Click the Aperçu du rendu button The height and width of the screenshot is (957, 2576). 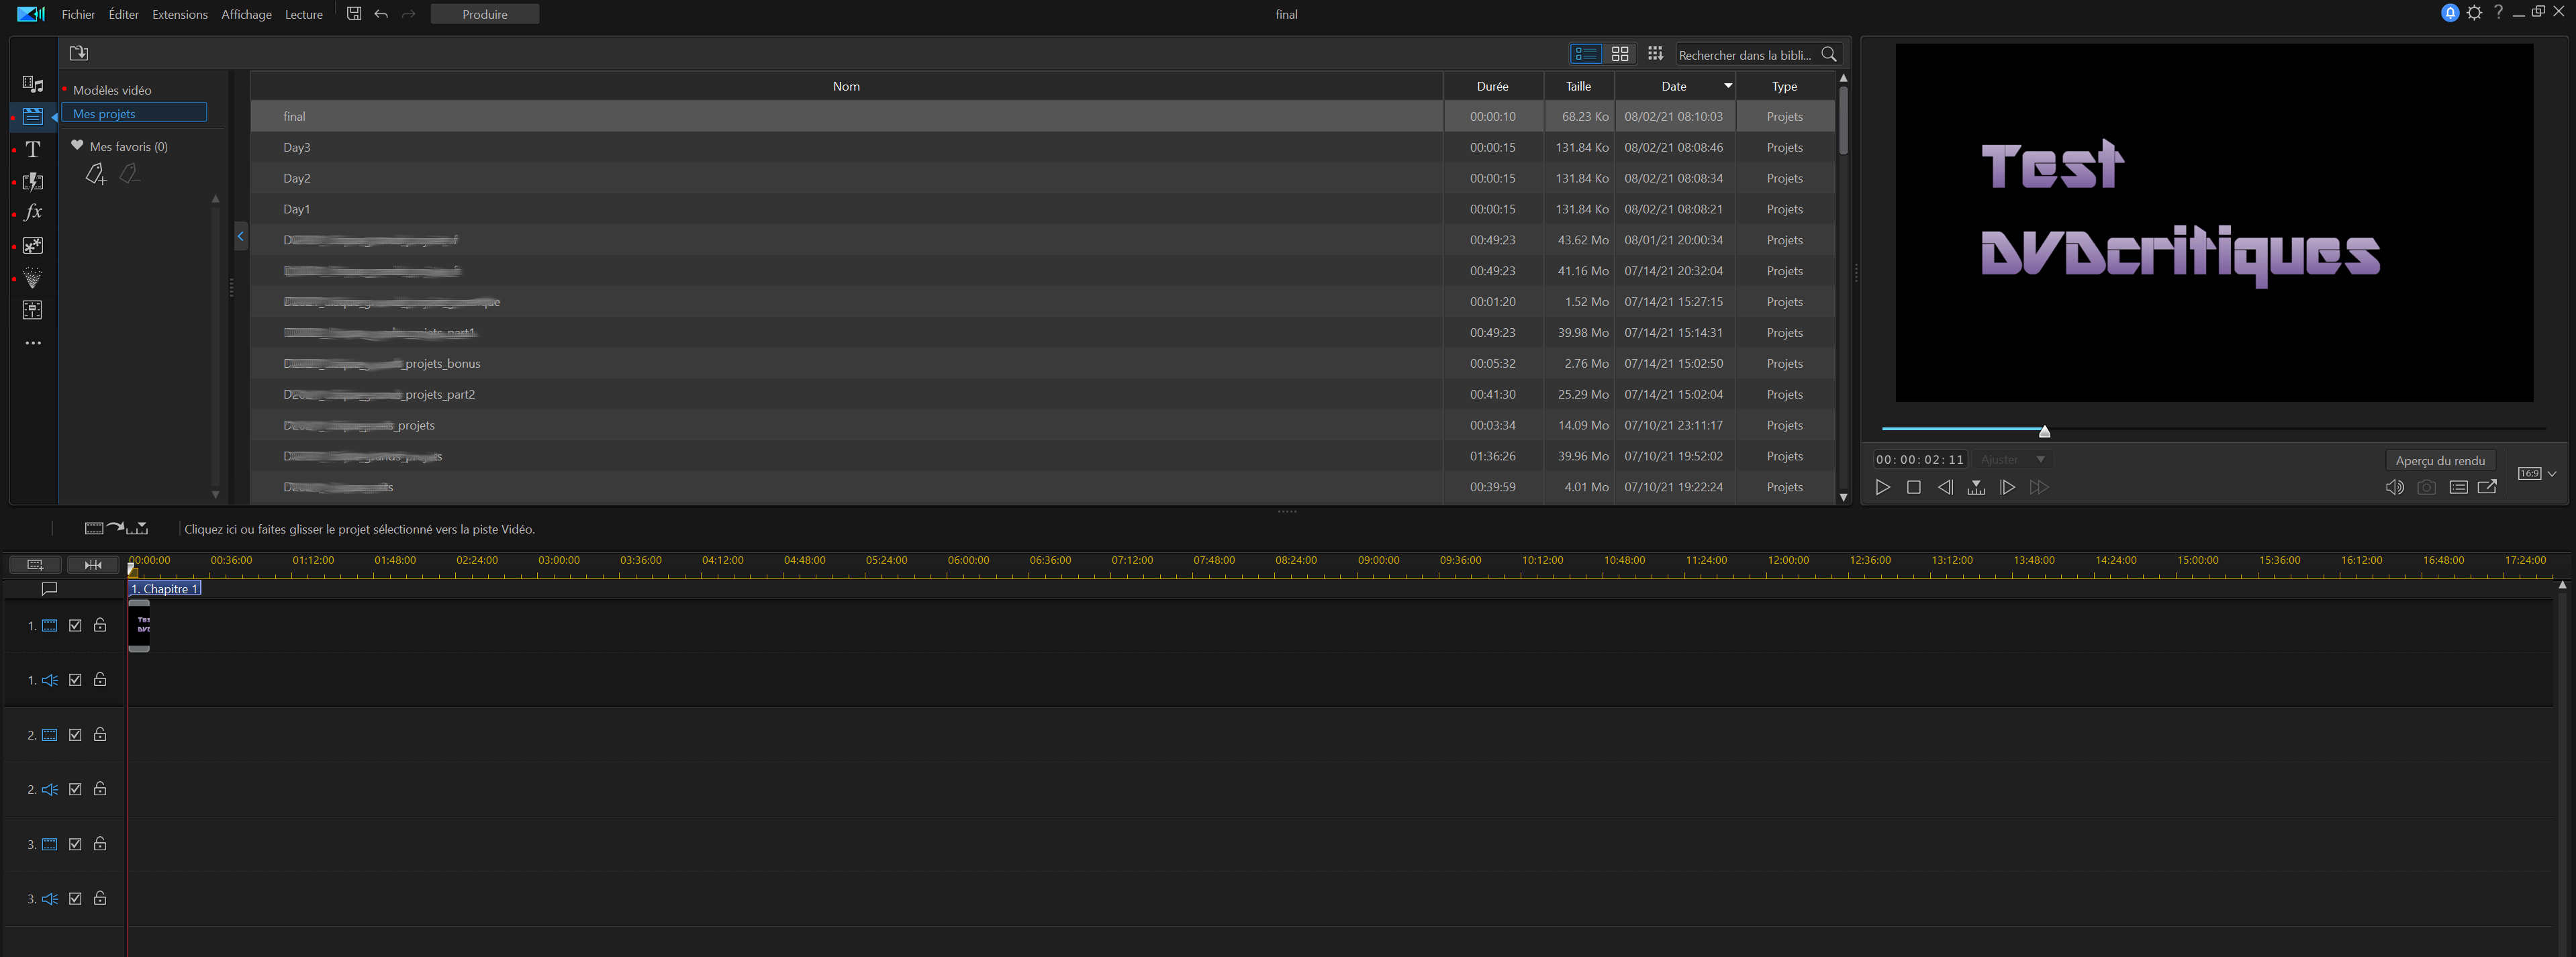click(x=2440, y=460)
